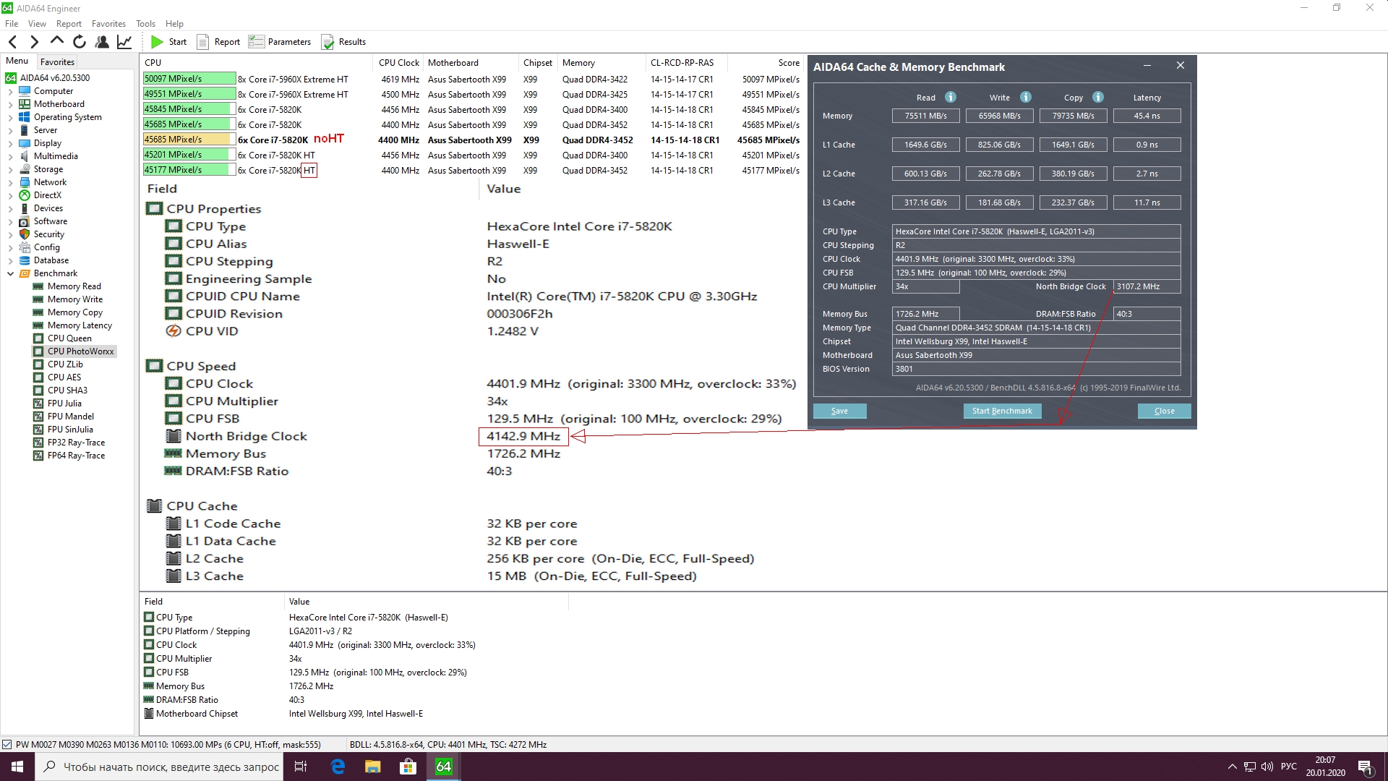1388x781 pixels.
Task: Switch to the Favorites tab
Action: [x=57, y=62]
